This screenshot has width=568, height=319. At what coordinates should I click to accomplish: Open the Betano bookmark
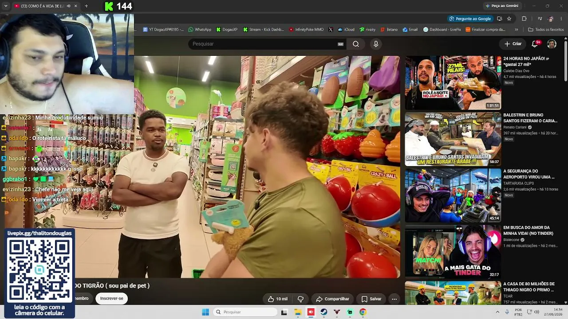click(x=389, y=30)
